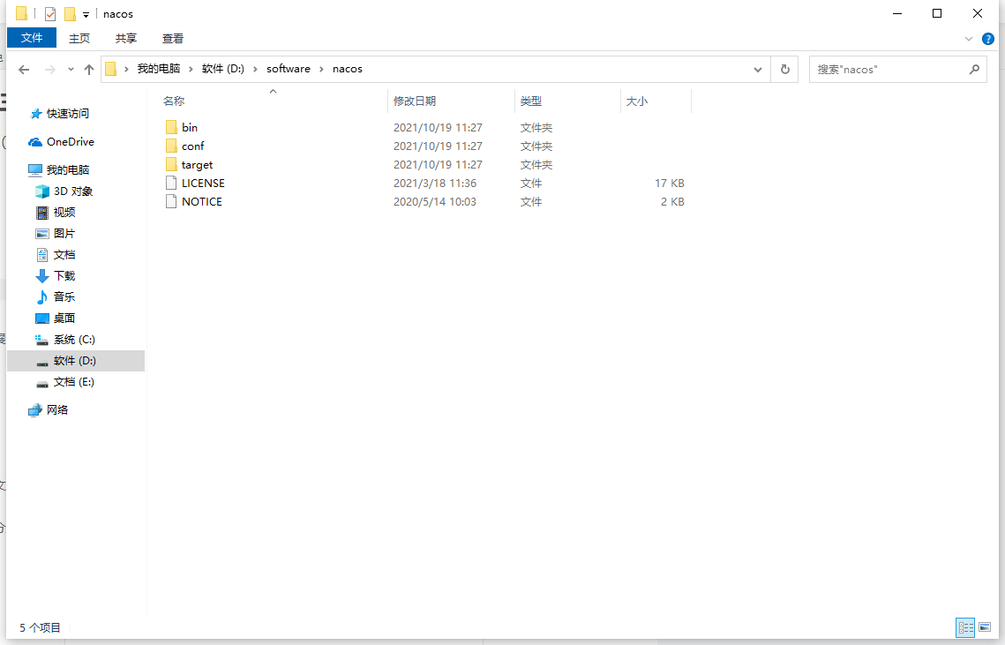Open the 主页 ribbon tab
Image resolution: width=1005 pixels, height=645 pixels.
coord(79,39)
